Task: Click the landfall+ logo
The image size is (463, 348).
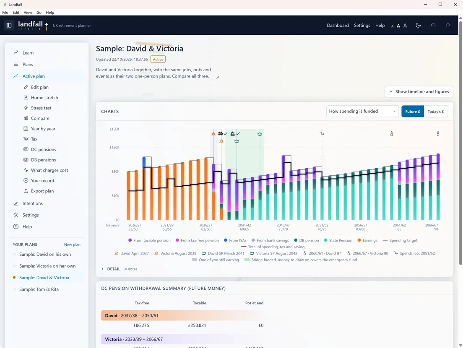Action: click(x=33, y=25)
